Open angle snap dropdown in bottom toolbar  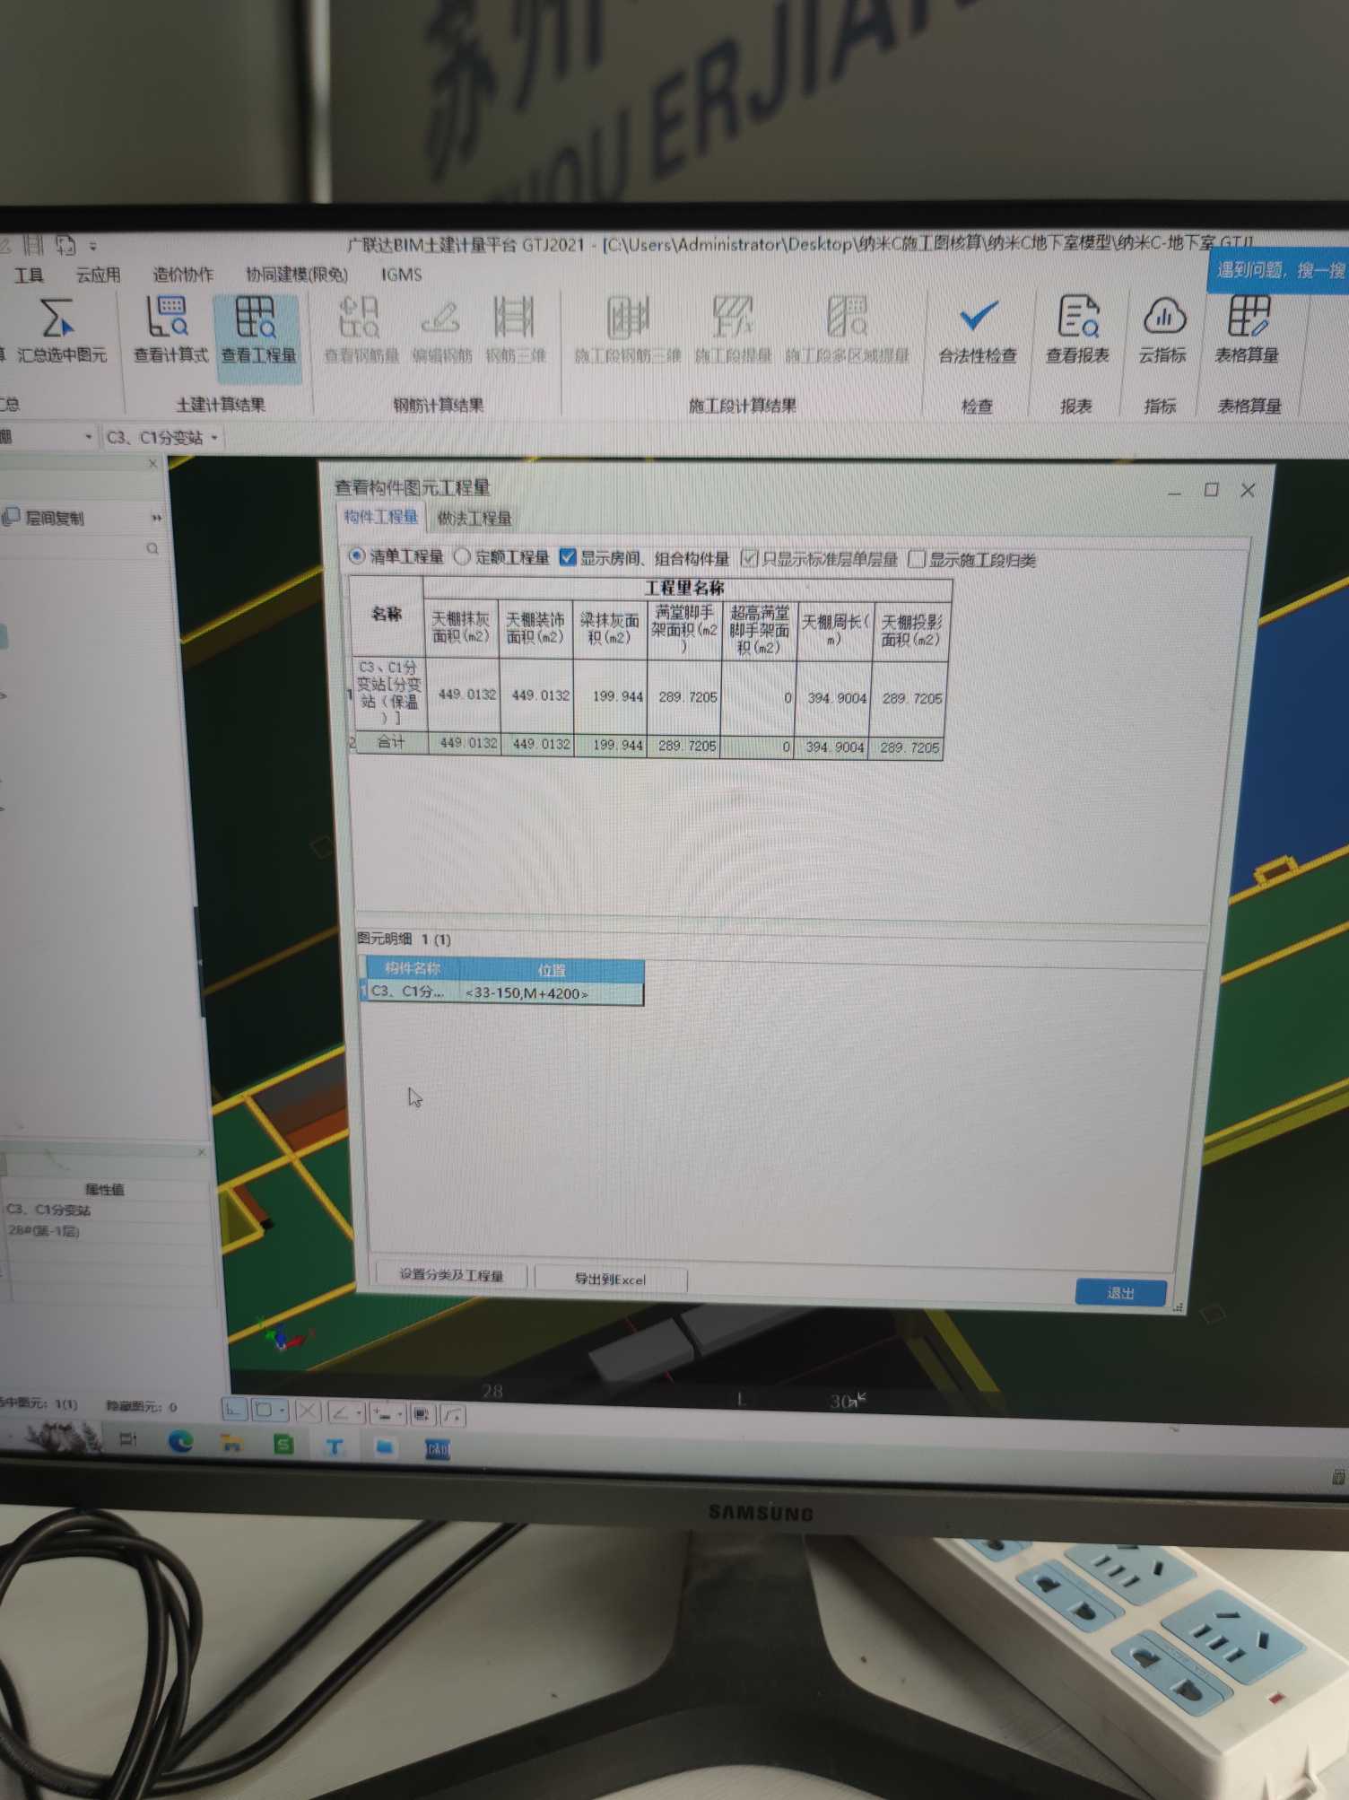[359, 1413]
